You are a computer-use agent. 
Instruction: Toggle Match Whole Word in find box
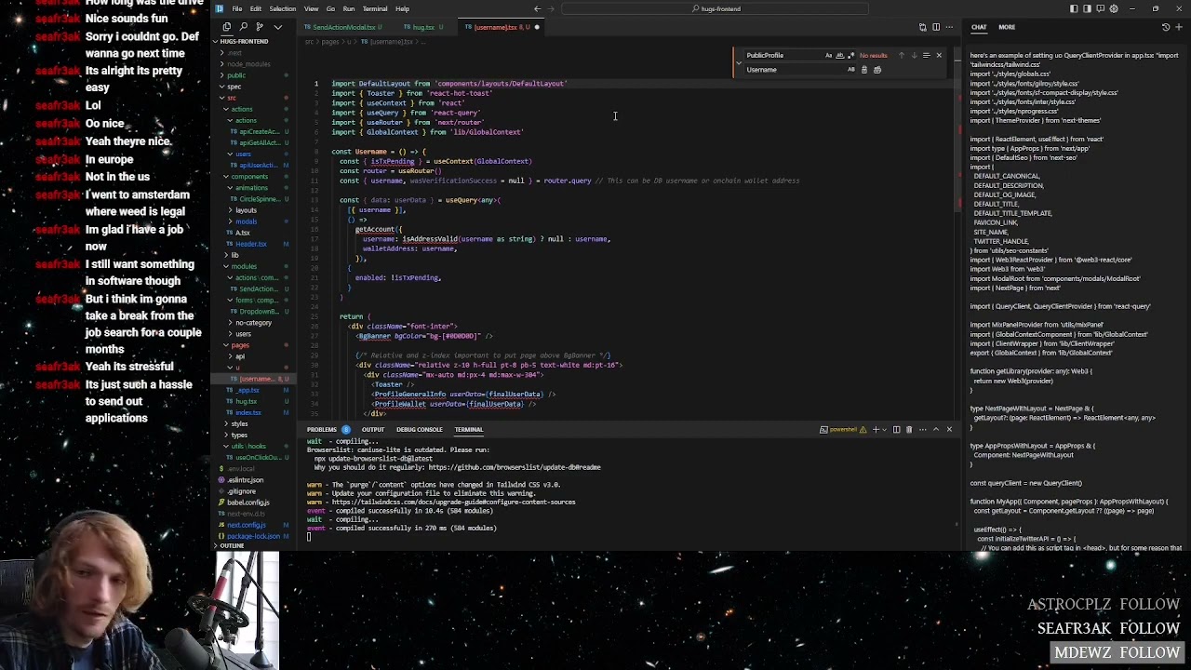coord(839,55)
